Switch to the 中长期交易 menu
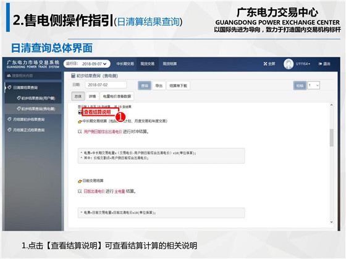The height and width of the screenshot is (259, 346). click(x=125, y=64)
